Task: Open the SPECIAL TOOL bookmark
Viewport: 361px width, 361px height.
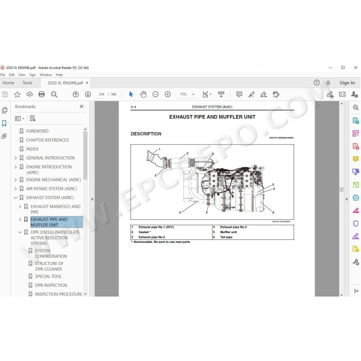Action: click(48, 276)
